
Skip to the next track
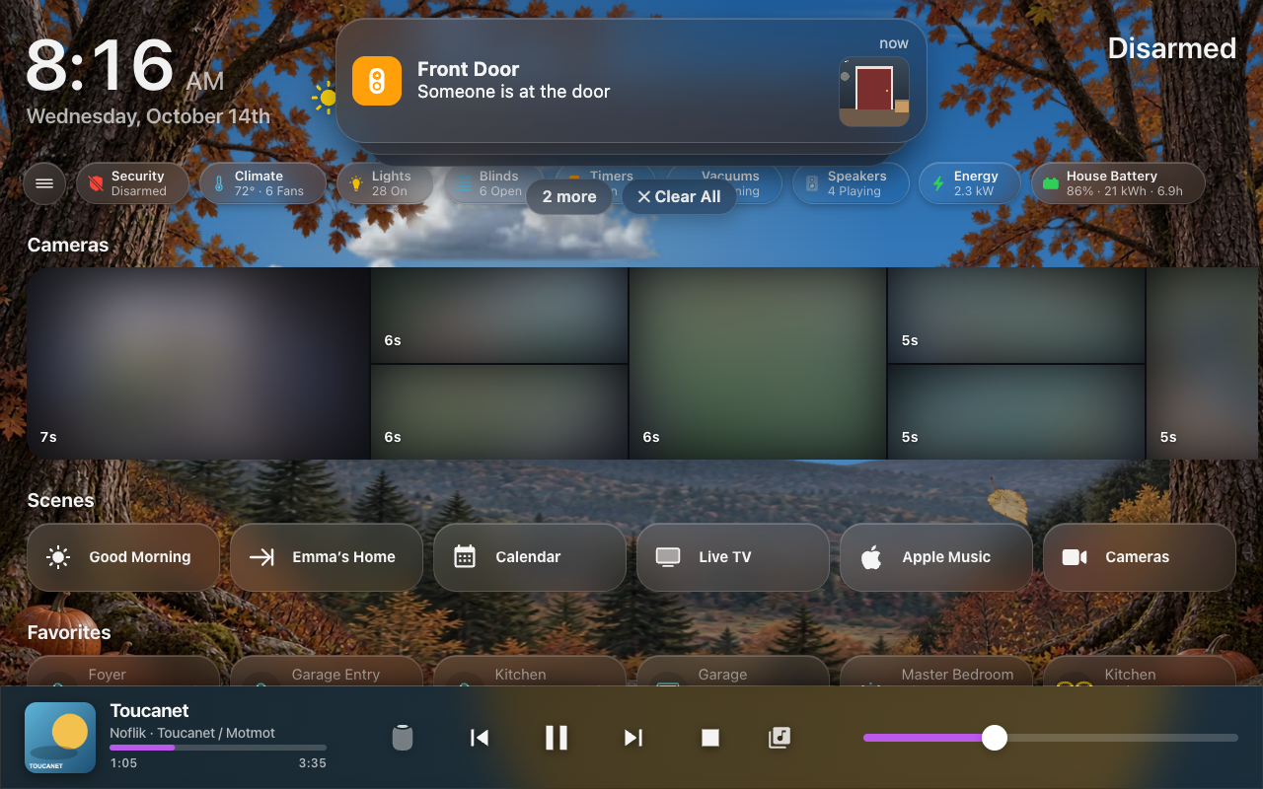[x=633, y=738]
